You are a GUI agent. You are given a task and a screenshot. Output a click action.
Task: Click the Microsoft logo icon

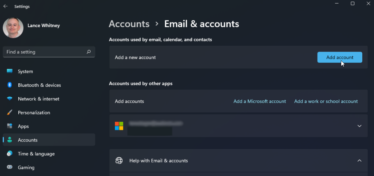coord(119,126)
